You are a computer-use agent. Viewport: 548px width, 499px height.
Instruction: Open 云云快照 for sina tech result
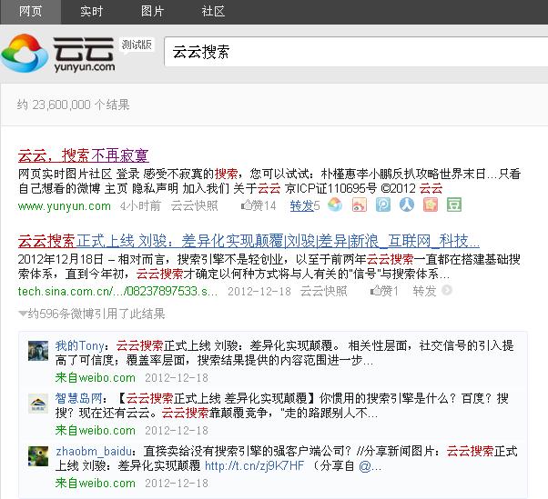point(324,291)
